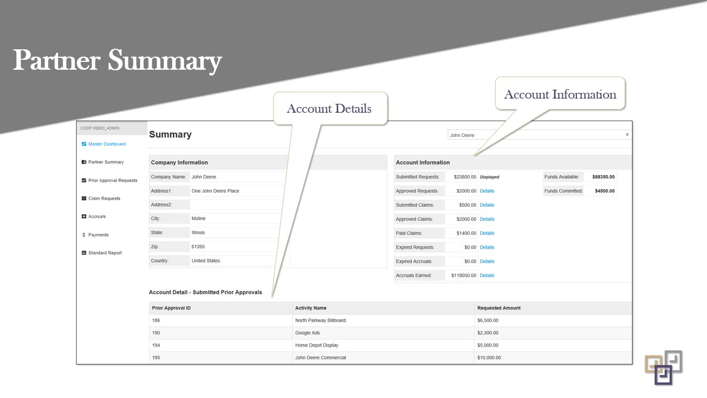
Task: Select the Master Dashboard grid icon
Action: (x=84, y=144)
